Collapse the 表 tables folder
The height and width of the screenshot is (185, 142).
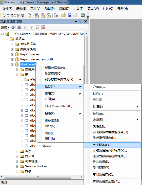pos(17,75)
